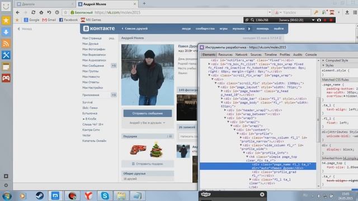358x201 pixels.
Task: Collapse the page_wrap div node
Action: [209, 75]
